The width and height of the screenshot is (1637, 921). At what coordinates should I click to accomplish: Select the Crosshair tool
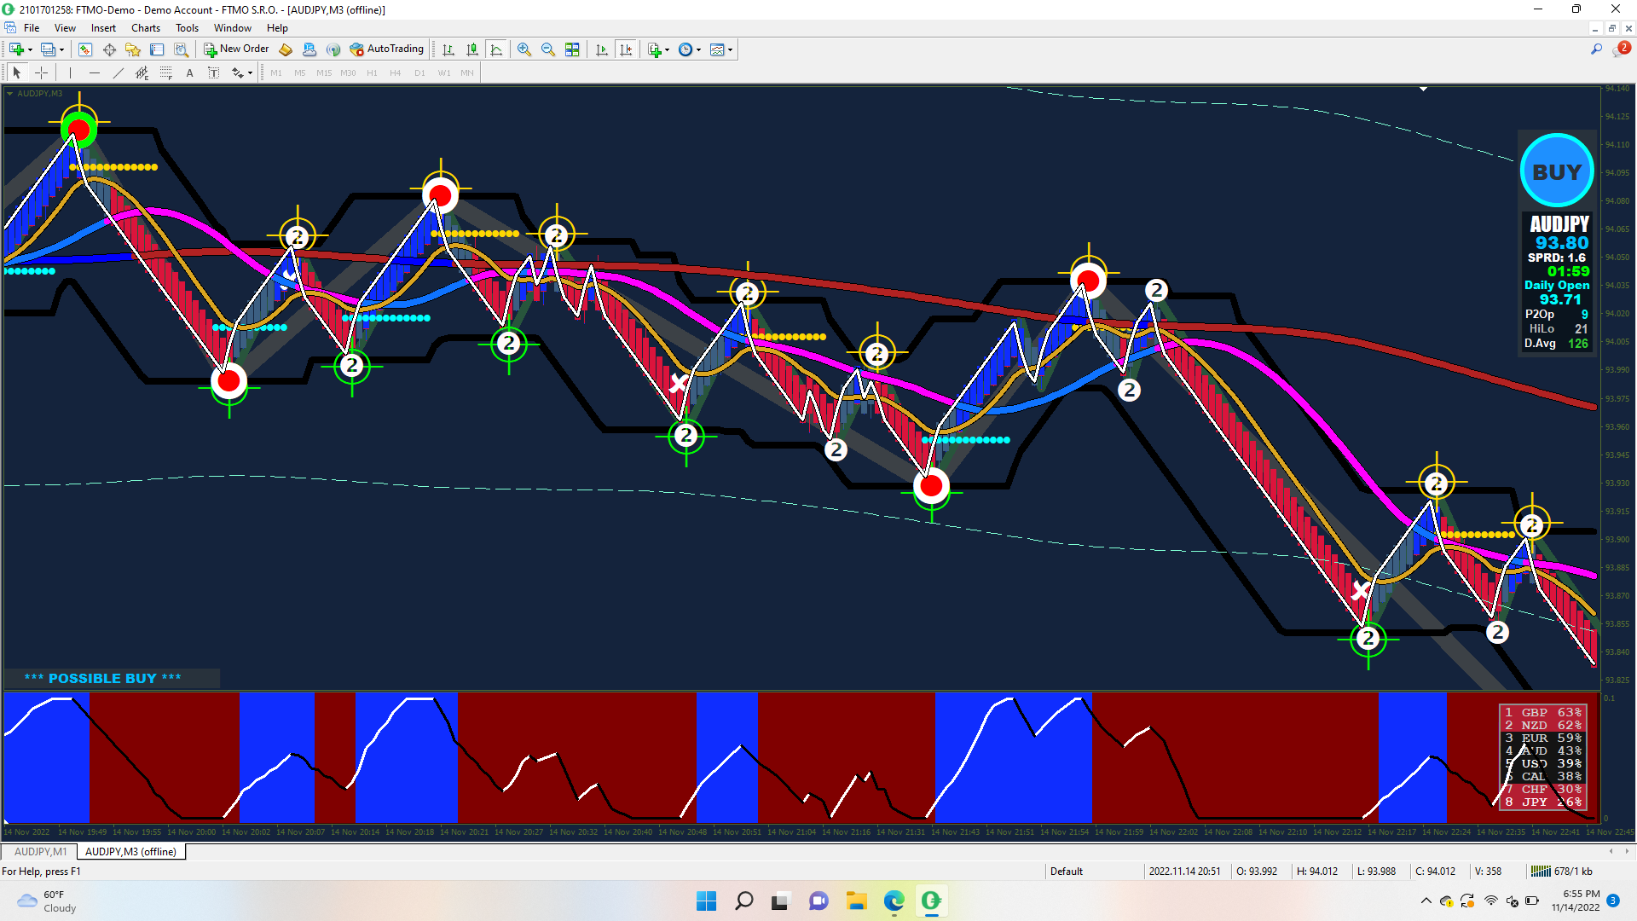point(41,73)
